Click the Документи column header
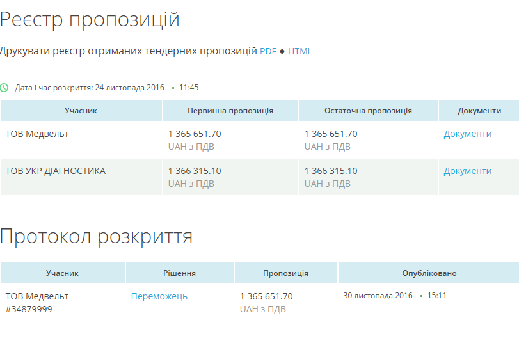Viewport: 519px width, 343px height. coord(479,111)
